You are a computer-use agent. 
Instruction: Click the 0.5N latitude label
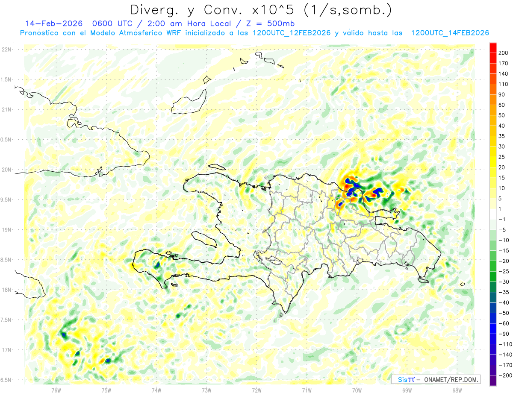coord(6,140)
